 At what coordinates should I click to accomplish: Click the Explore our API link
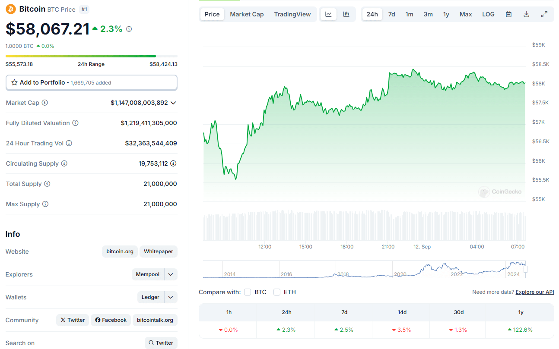(534, 292)
